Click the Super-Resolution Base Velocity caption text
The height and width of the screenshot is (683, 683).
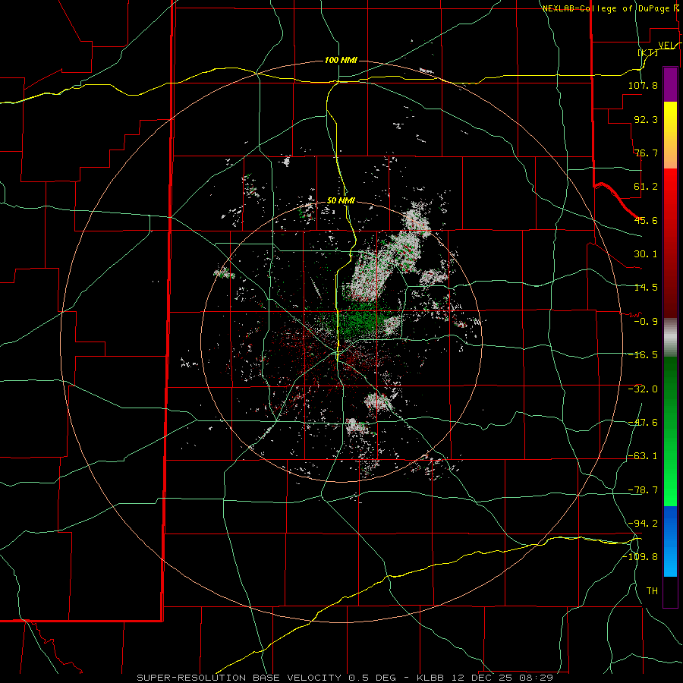pos(345,678)
